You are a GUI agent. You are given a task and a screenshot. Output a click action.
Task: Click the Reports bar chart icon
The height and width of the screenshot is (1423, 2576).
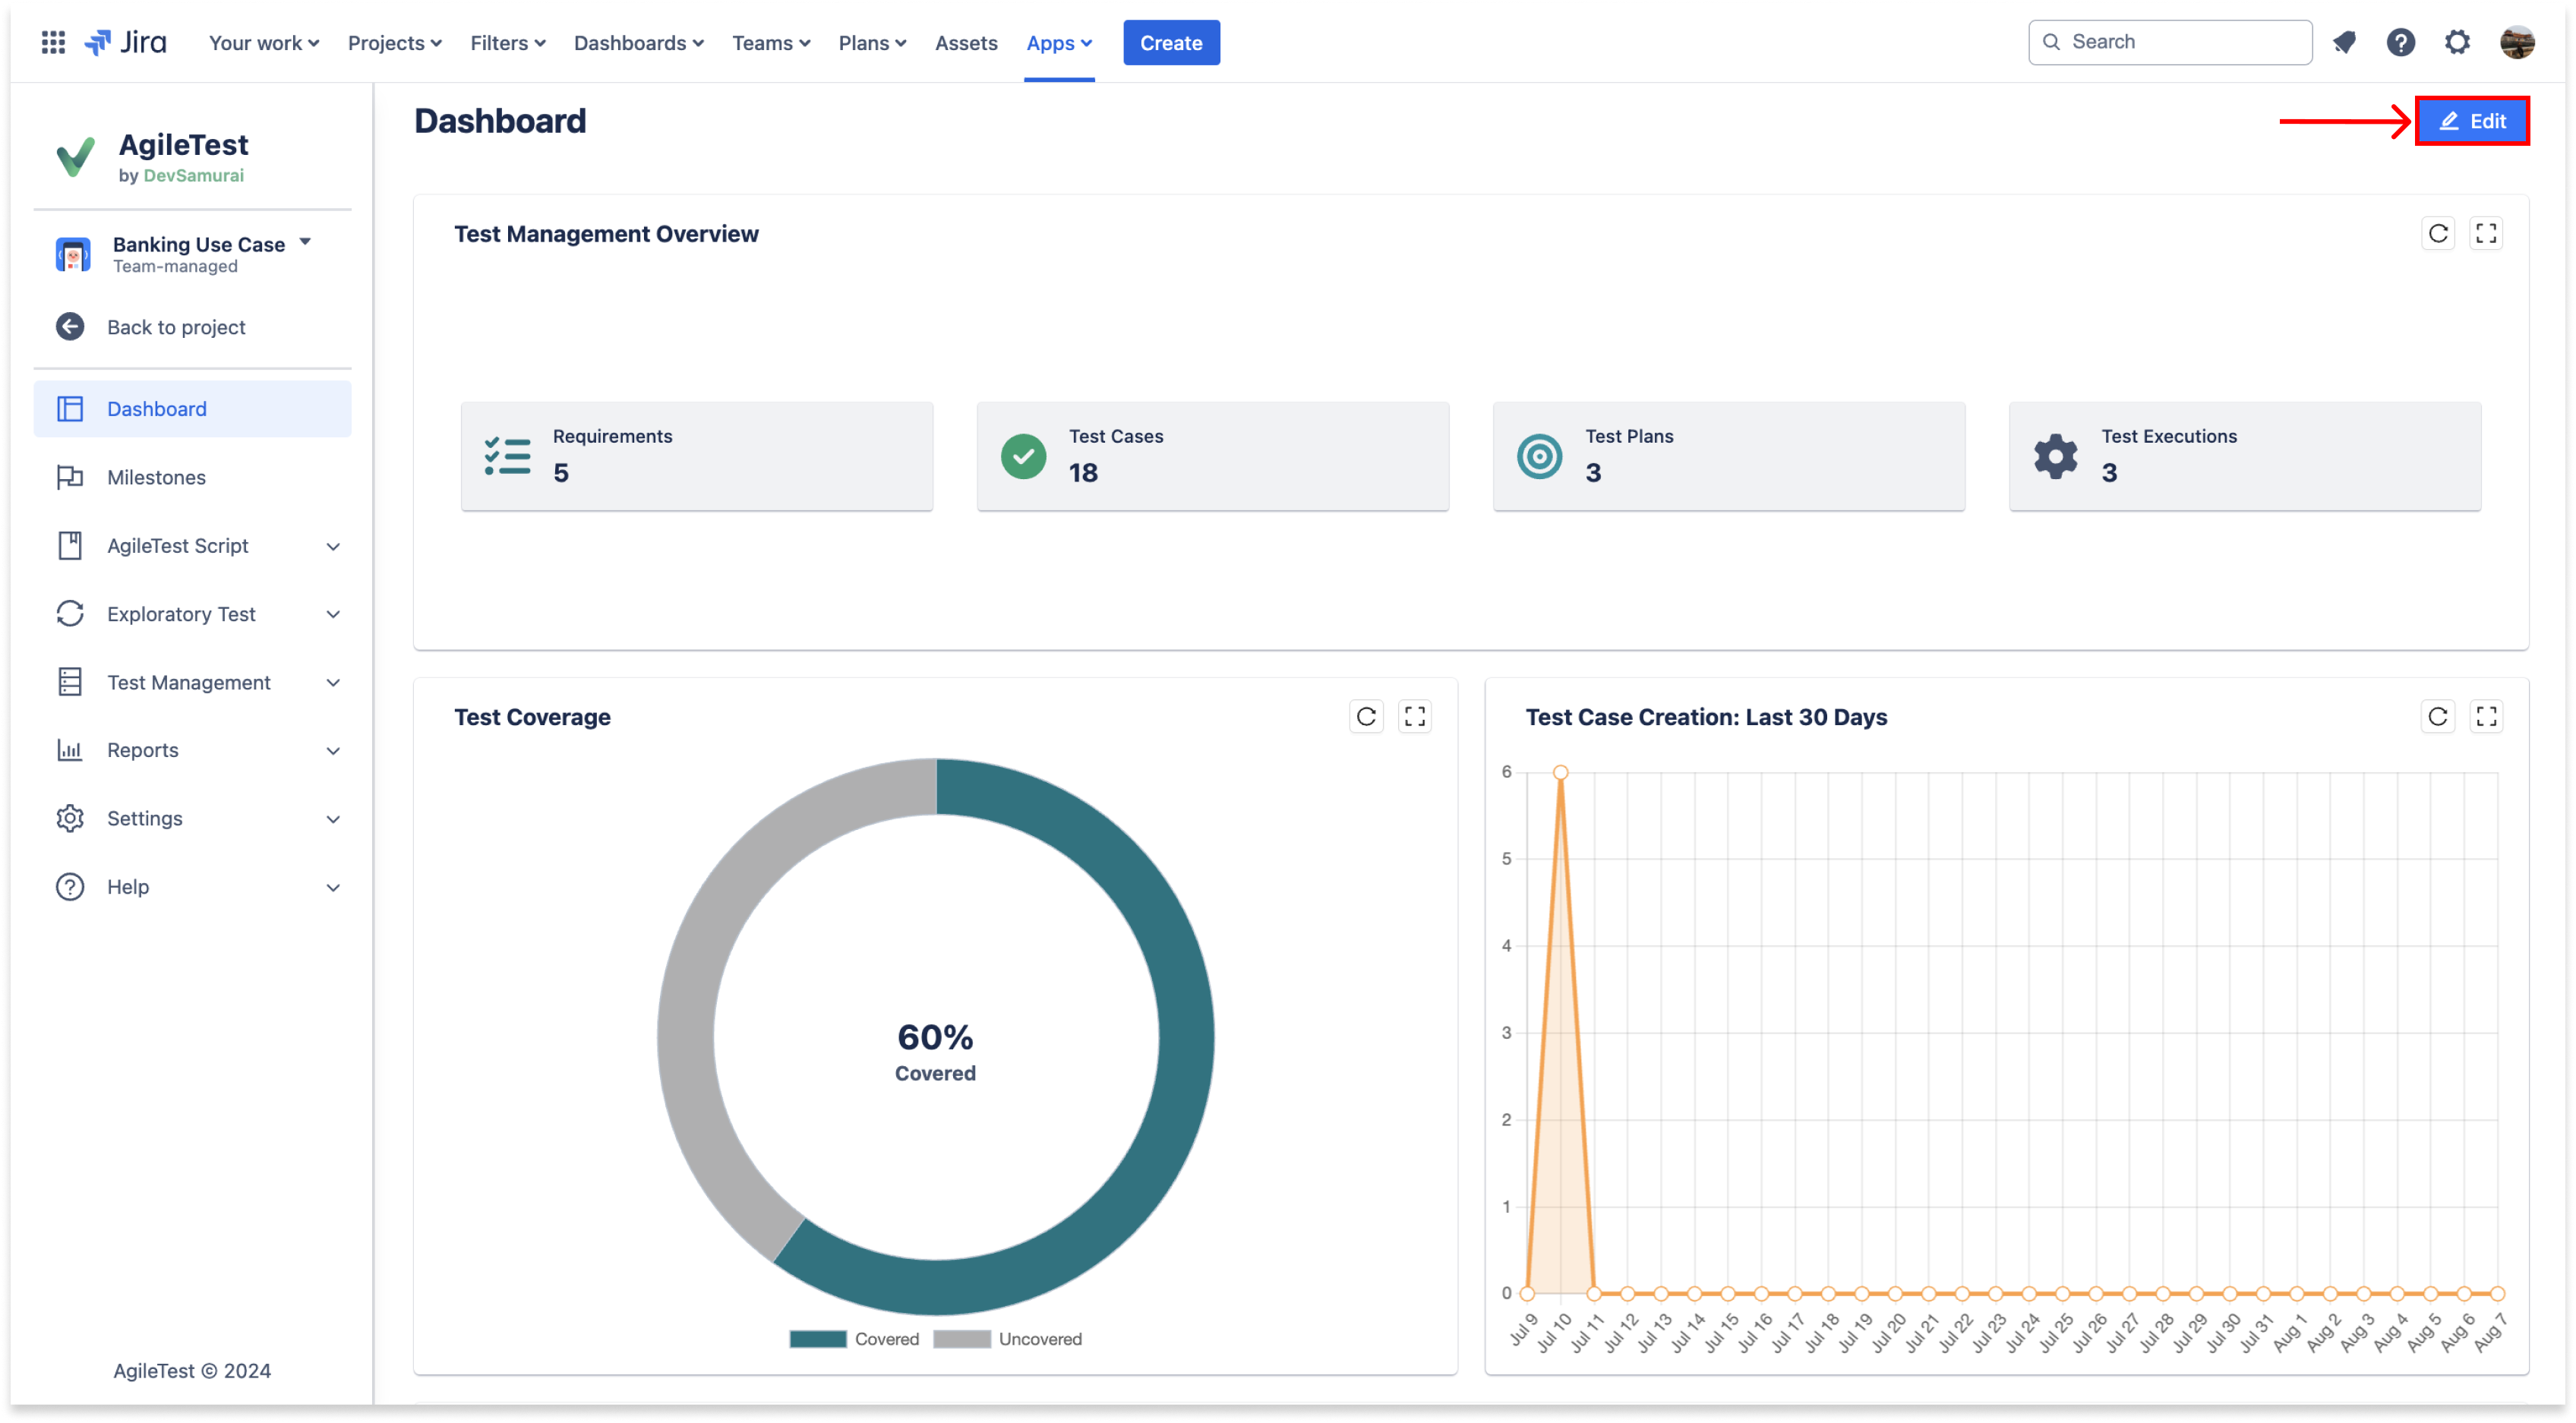pos(70,750)
